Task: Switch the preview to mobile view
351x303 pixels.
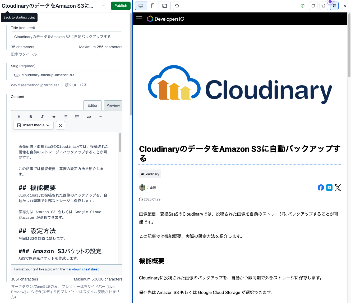Action: (153, 6)
